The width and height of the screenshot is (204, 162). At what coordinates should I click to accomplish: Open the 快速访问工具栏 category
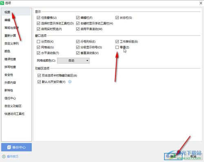(14, 114)
